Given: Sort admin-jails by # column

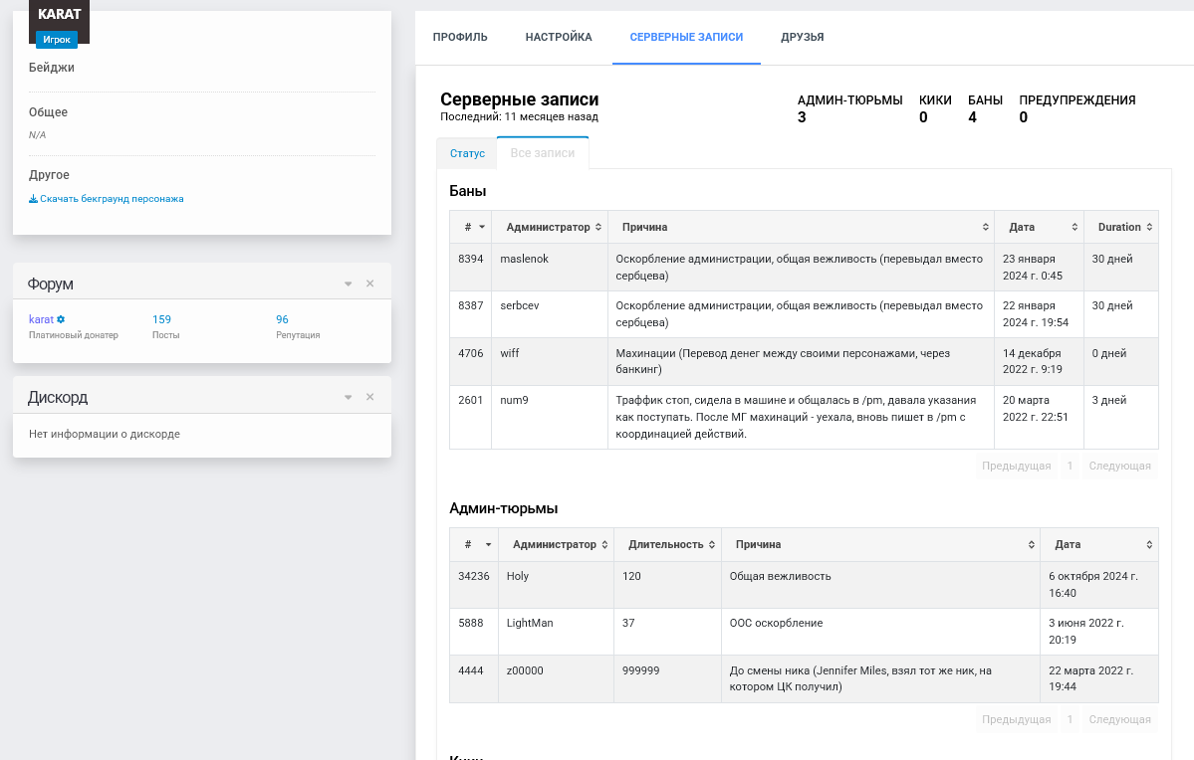Looking at the screenshot, I should 474,545.
